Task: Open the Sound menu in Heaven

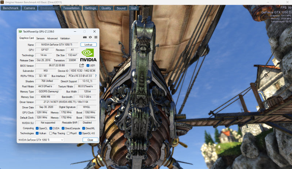Action: [x=121, y=8]
